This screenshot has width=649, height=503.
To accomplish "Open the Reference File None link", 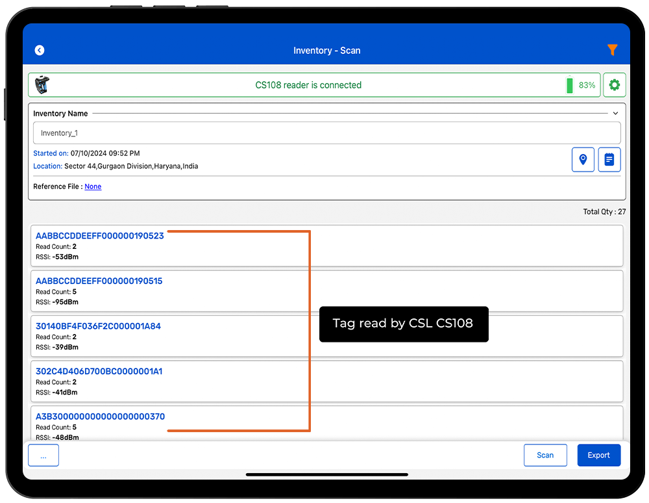I will [x=93, y=187].
